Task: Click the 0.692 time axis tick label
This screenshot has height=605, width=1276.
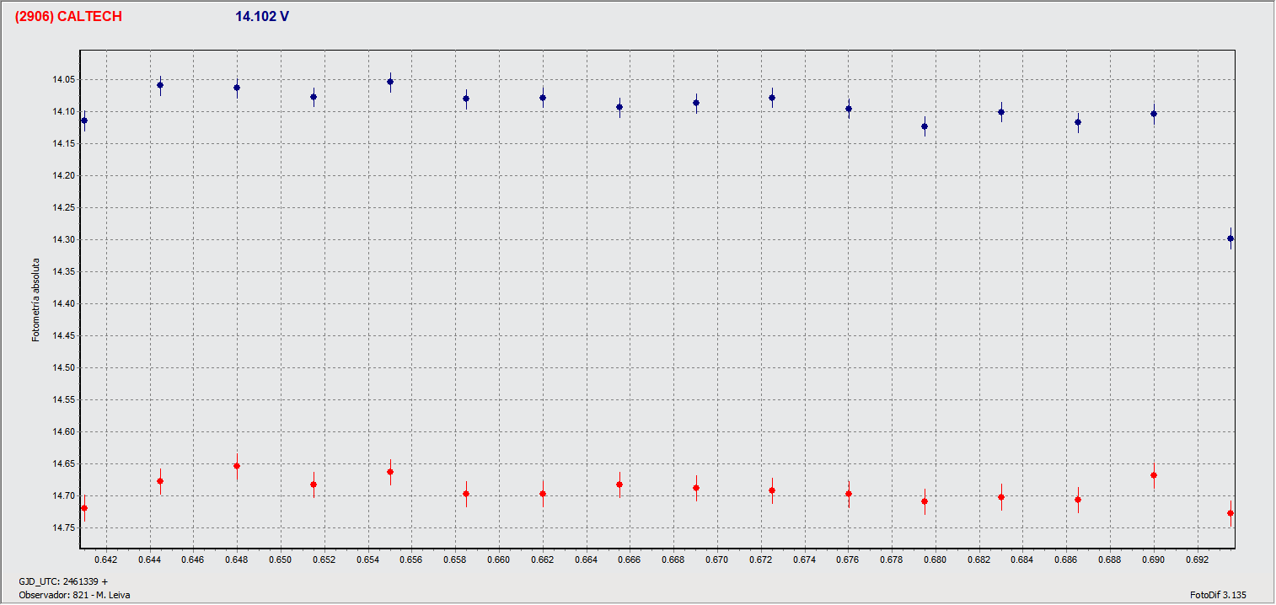Action: pos(1198,559)
